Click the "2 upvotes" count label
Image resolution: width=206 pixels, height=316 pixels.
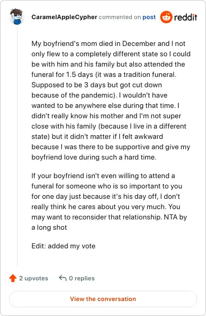[33, 278]
